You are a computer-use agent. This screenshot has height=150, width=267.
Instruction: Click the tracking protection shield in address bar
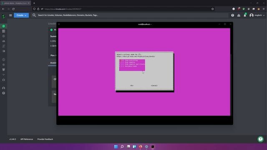coord(34,9)
